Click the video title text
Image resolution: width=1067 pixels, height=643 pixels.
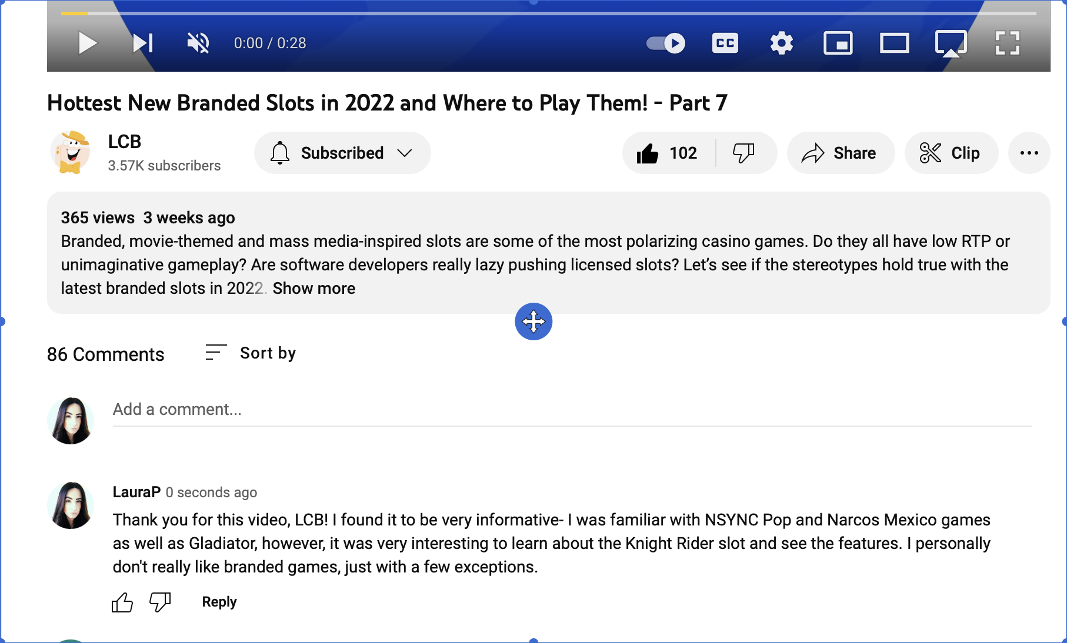[x=387, y=103]
